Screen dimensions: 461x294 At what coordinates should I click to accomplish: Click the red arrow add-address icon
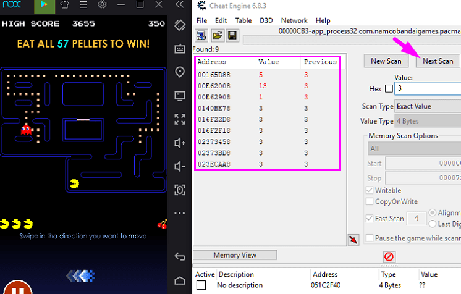coord(353,240)
